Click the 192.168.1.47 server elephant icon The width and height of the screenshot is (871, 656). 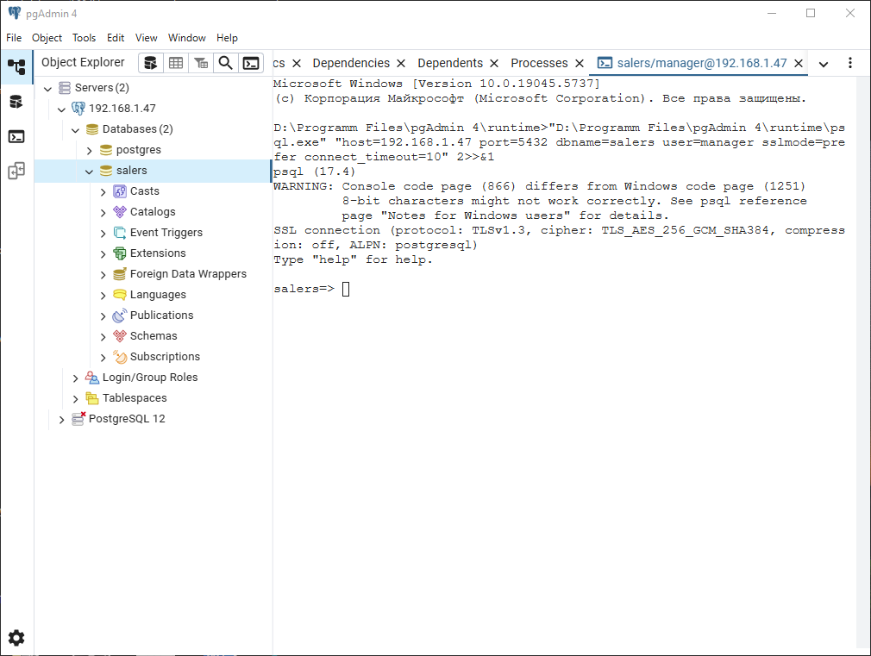pyautogui.click(x=78, y=109)
